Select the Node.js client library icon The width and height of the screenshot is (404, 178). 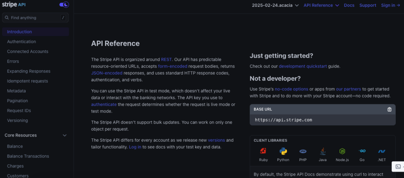[x=342, y=151]
